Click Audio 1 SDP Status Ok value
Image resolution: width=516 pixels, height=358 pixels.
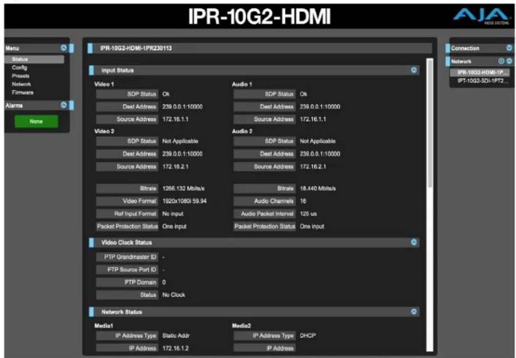coord(303,94)
